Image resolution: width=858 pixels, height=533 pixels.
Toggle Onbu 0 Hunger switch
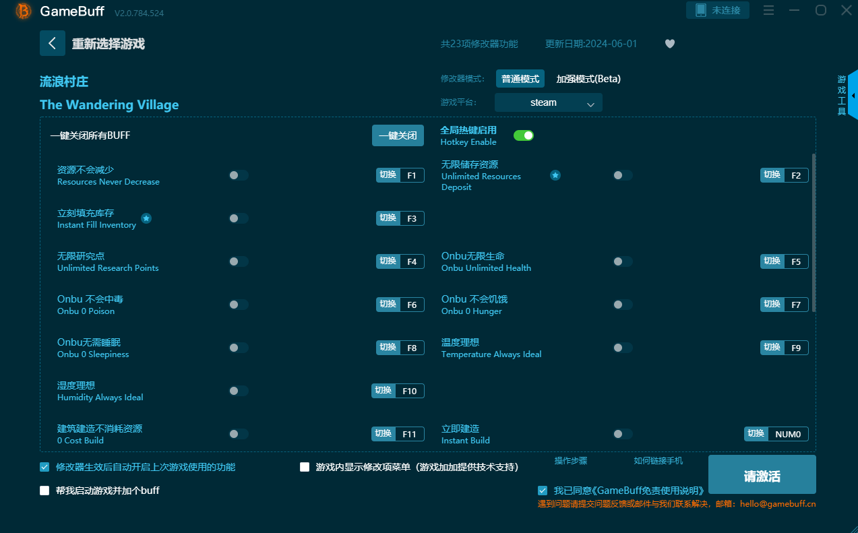[623, 305]
